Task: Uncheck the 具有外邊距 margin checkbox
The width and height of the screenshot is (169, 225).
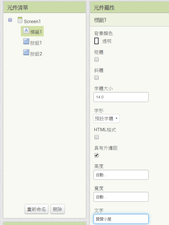Action: pyautogui.click(x=96, y=155)
